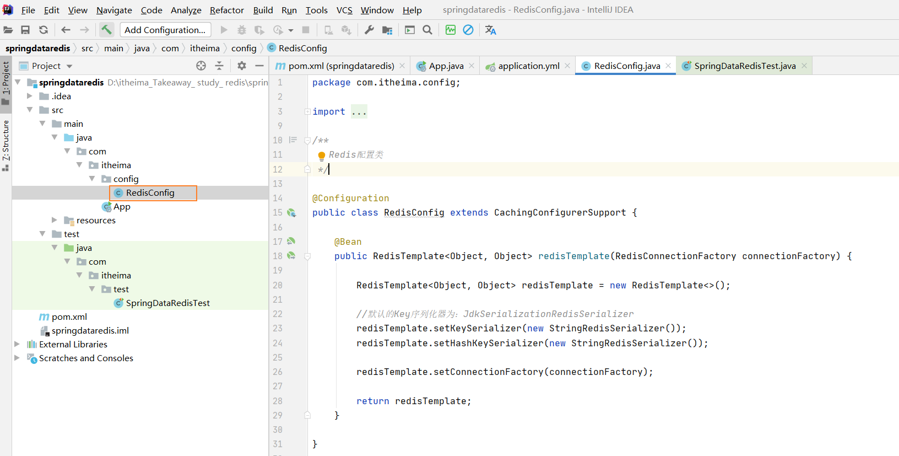Hide the Project panel with minus icon
This screenshot has width=899, height=456.
(x=259, y=66)
